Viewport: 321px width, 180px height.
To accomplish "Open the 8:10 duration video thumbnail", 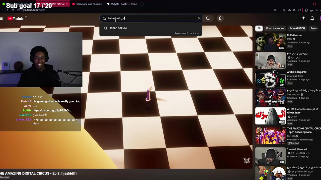I will [x=270, y=156].
